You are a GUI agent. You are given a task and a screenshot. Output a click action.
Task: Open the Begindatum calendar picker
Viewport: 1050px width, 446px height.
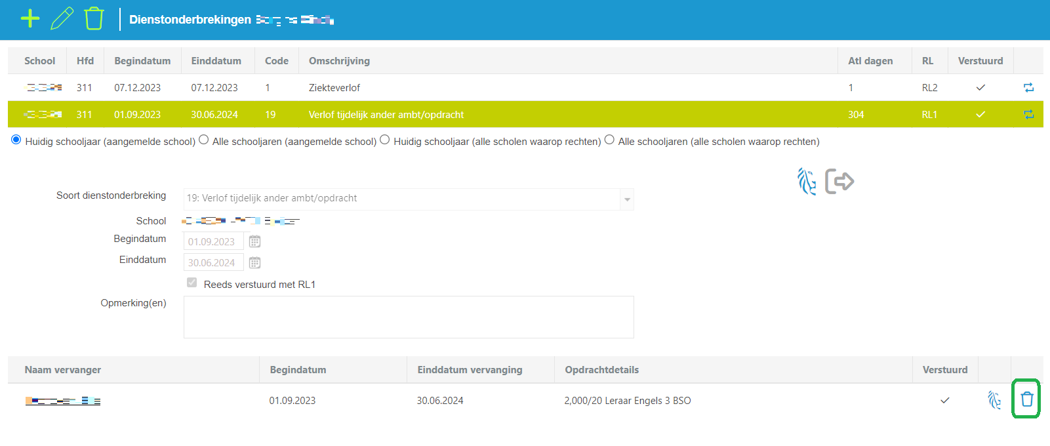[x=255, y=241]
